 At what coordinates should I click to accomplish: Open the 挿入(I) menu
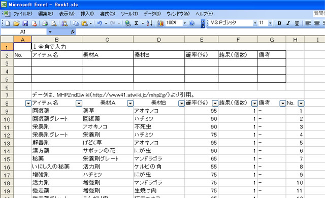pyautogui.click(x=87, y=14)
